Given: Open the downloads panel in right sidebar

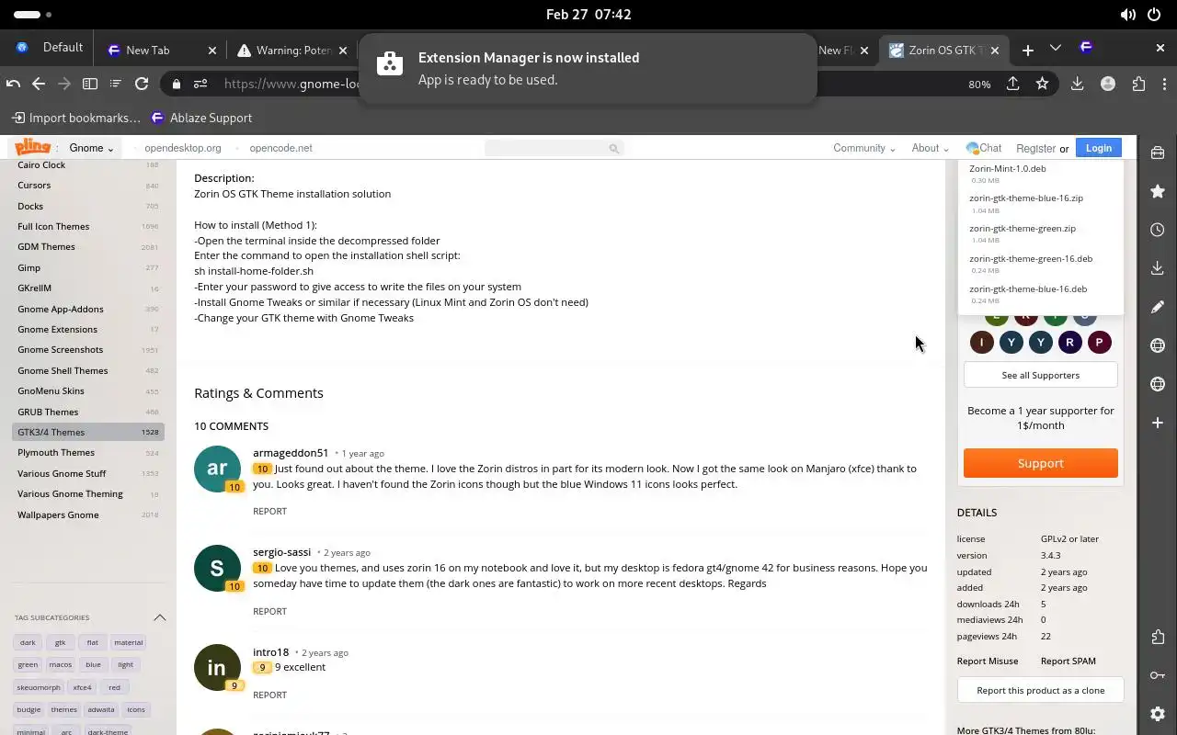Looking at the screenshot, I should (1158, 268).
